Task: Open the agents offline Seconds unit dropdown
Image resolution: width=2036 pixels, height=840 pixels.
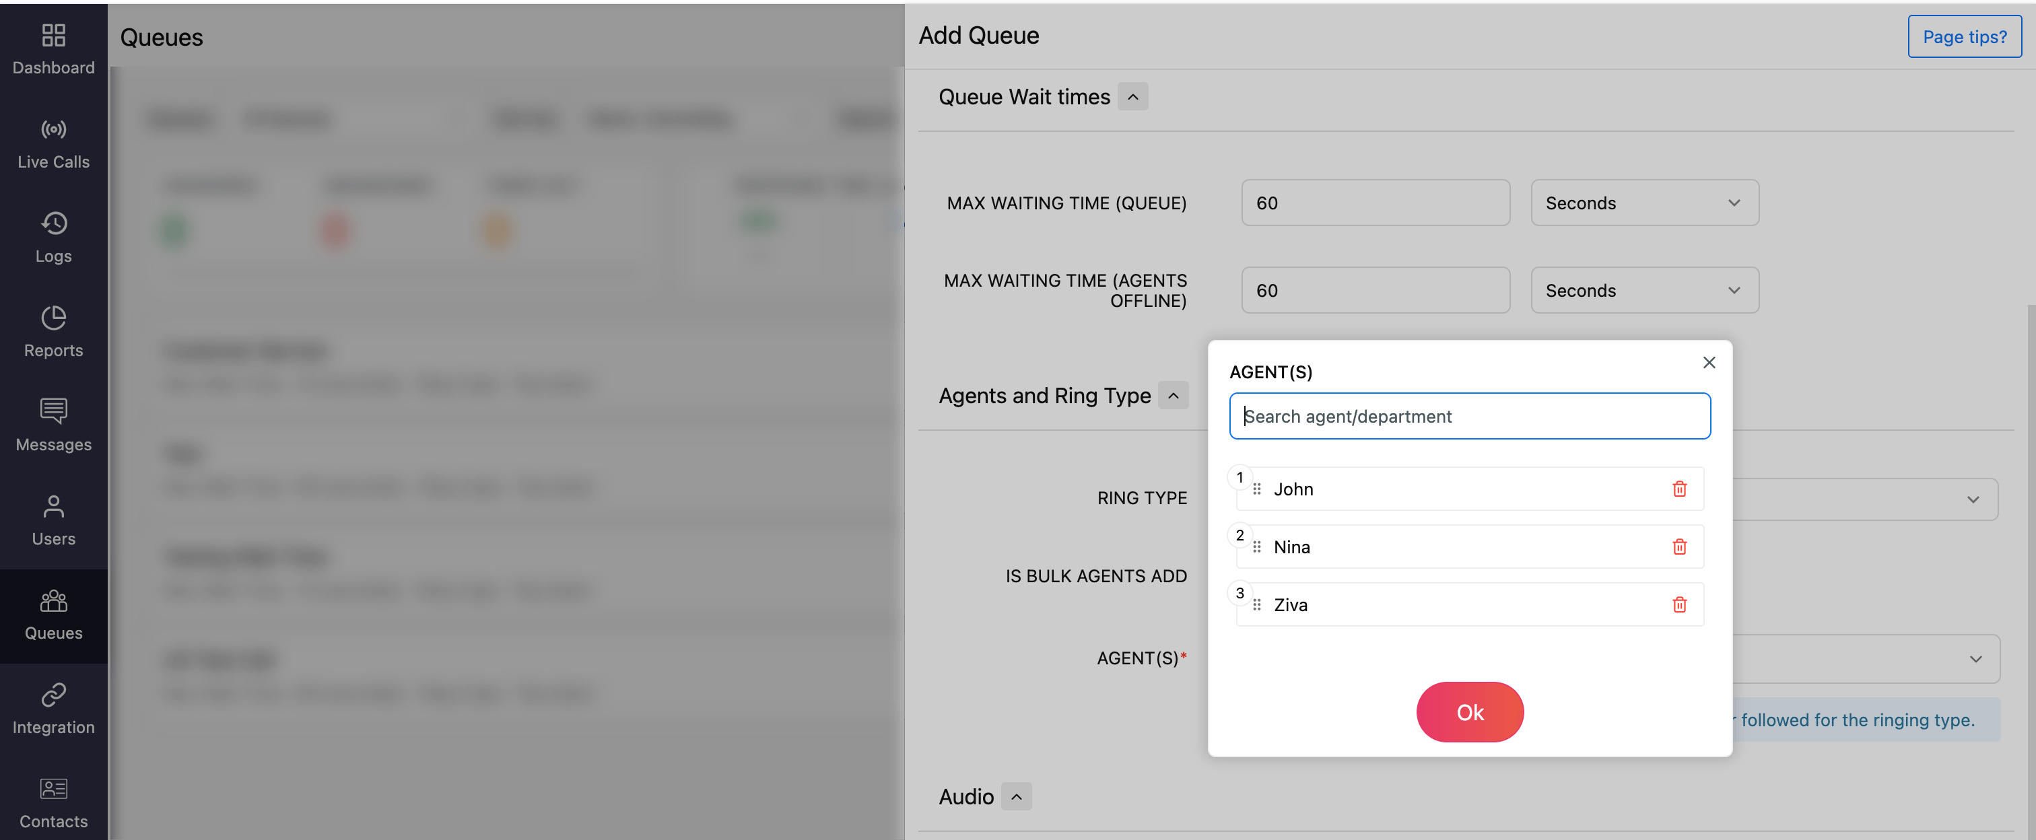Action: [x=1644, y=291]
